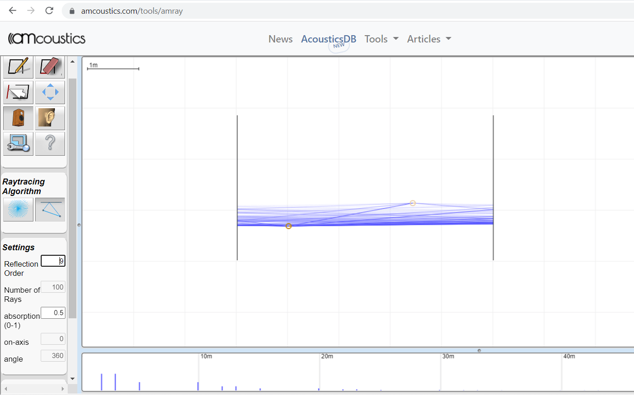The image size is (634, 395).
Task: Click the padlock site info icon
Action: 71,11
